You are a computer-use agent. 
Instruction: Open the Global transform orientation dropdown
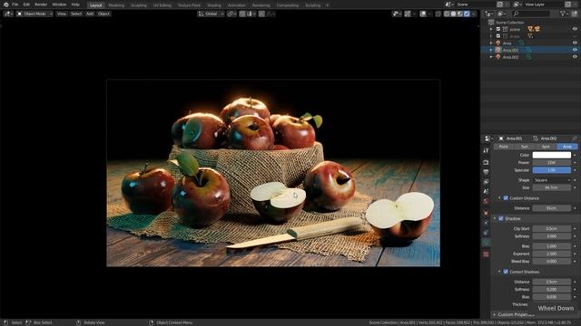pyautogui.click(x=211, y=14)
